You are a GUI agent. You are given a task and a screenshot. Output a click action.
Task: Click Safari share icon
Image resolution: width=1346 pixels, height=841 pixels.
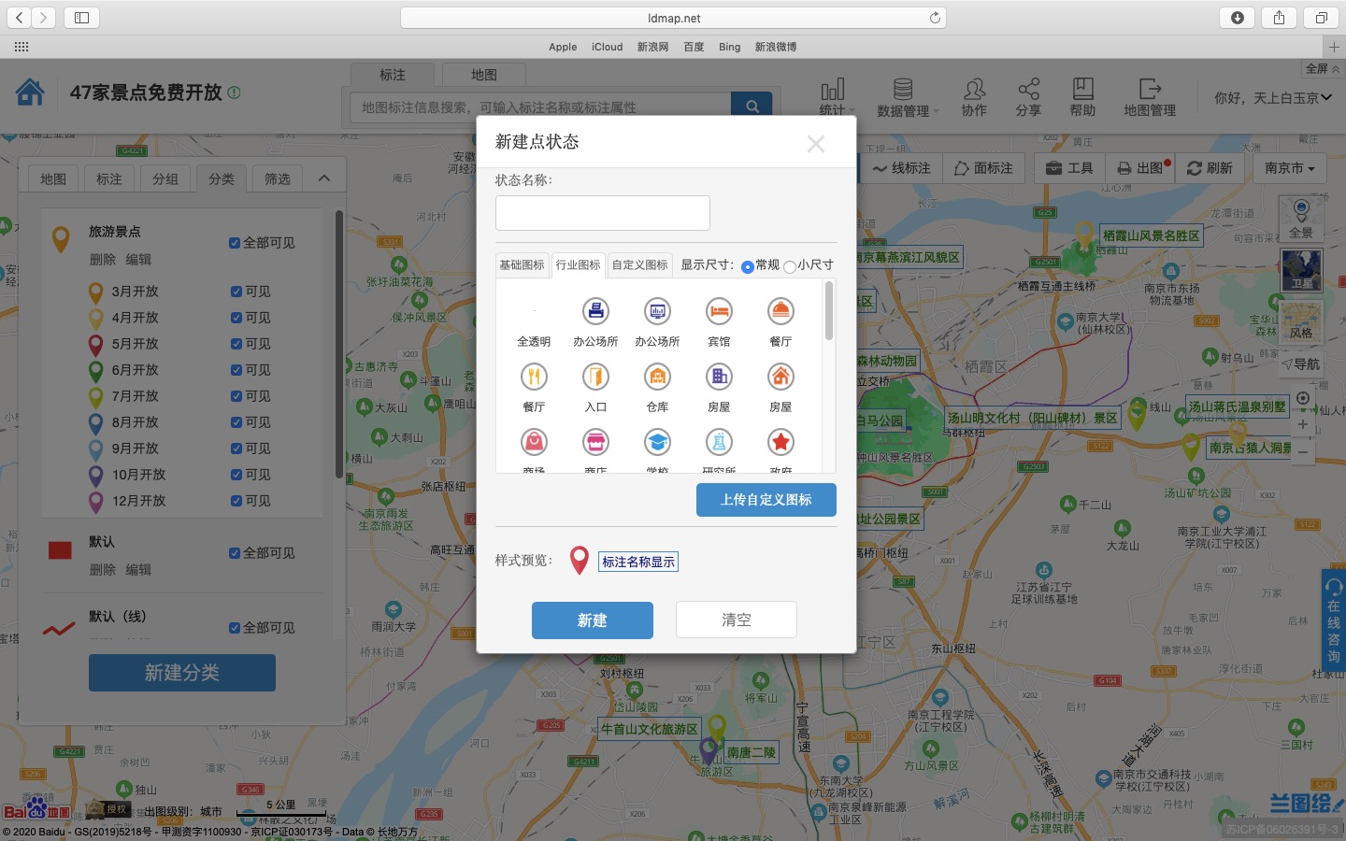[1279, 18]
